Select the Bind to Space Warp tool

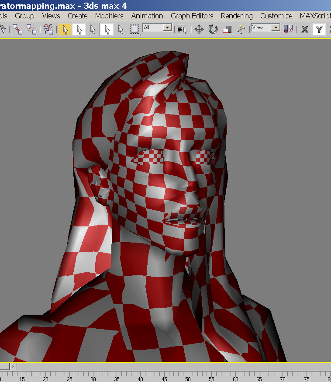click(x=48, y=29)
